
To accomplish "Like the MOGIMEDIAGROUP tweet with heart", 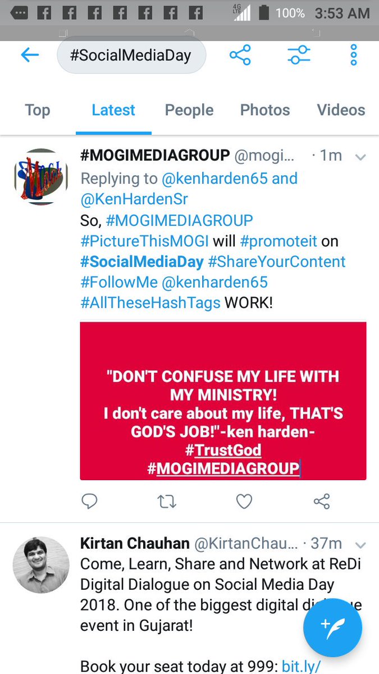I will 244,501.
